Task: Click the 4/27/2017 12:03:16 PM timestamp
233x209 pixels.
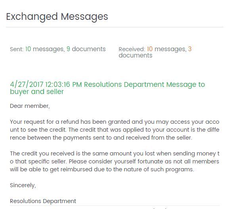Action: click(x=46, y=84)
